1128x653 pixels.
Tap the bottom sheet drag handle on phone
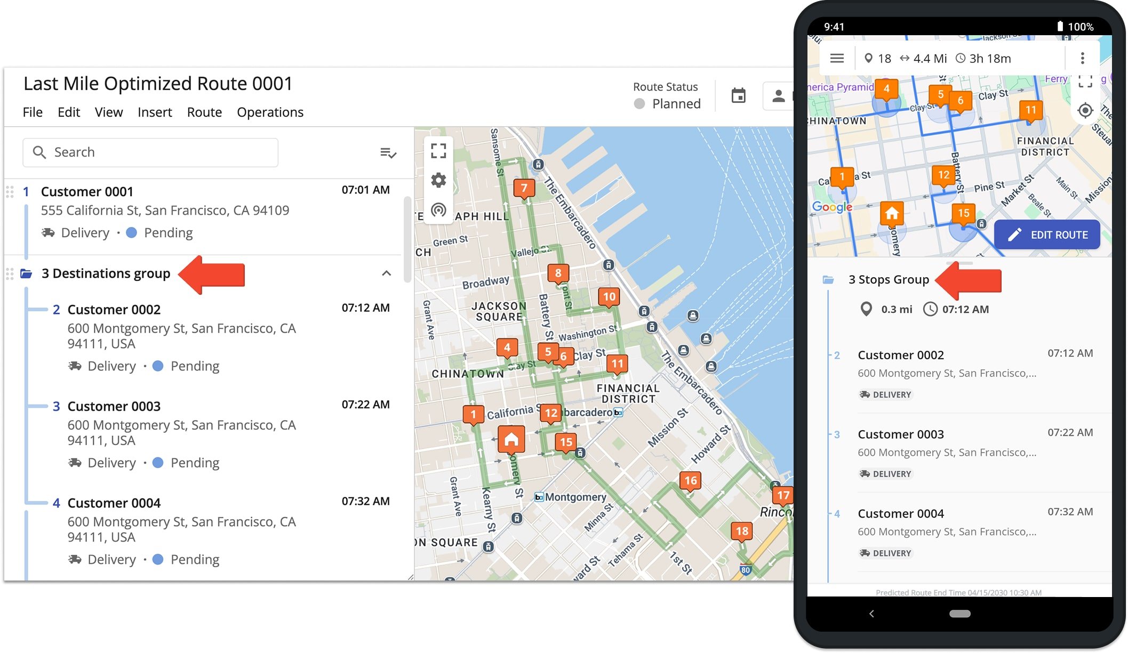(959, 263)
